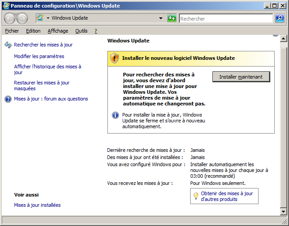Expand the breadcrumb arrow before Windows Update
The height and width of the screenshot is (226, 289).
coord(48,18)
